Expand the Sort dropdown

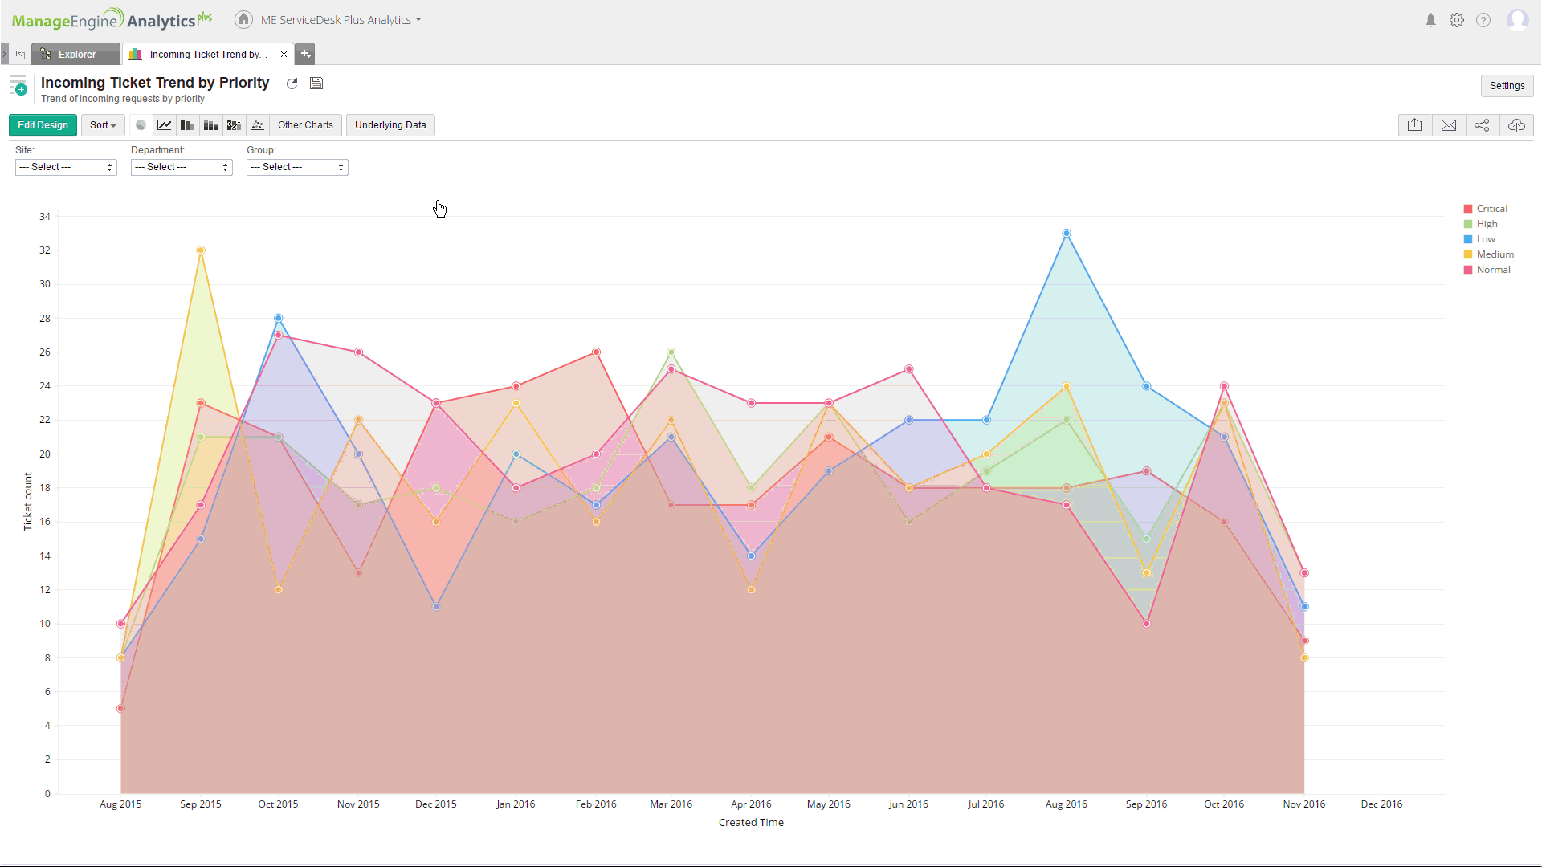[103, 125]
